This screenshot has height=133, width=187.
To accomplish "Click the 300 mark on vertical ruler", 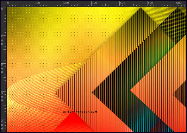I will [x=2, y=97].
